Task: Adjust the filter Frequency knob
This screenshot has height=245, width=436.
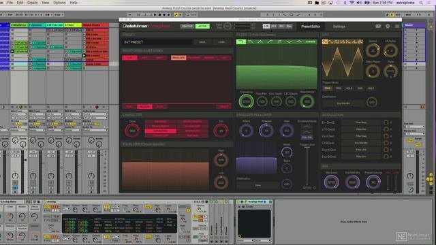Action: (x=246, y=101)
